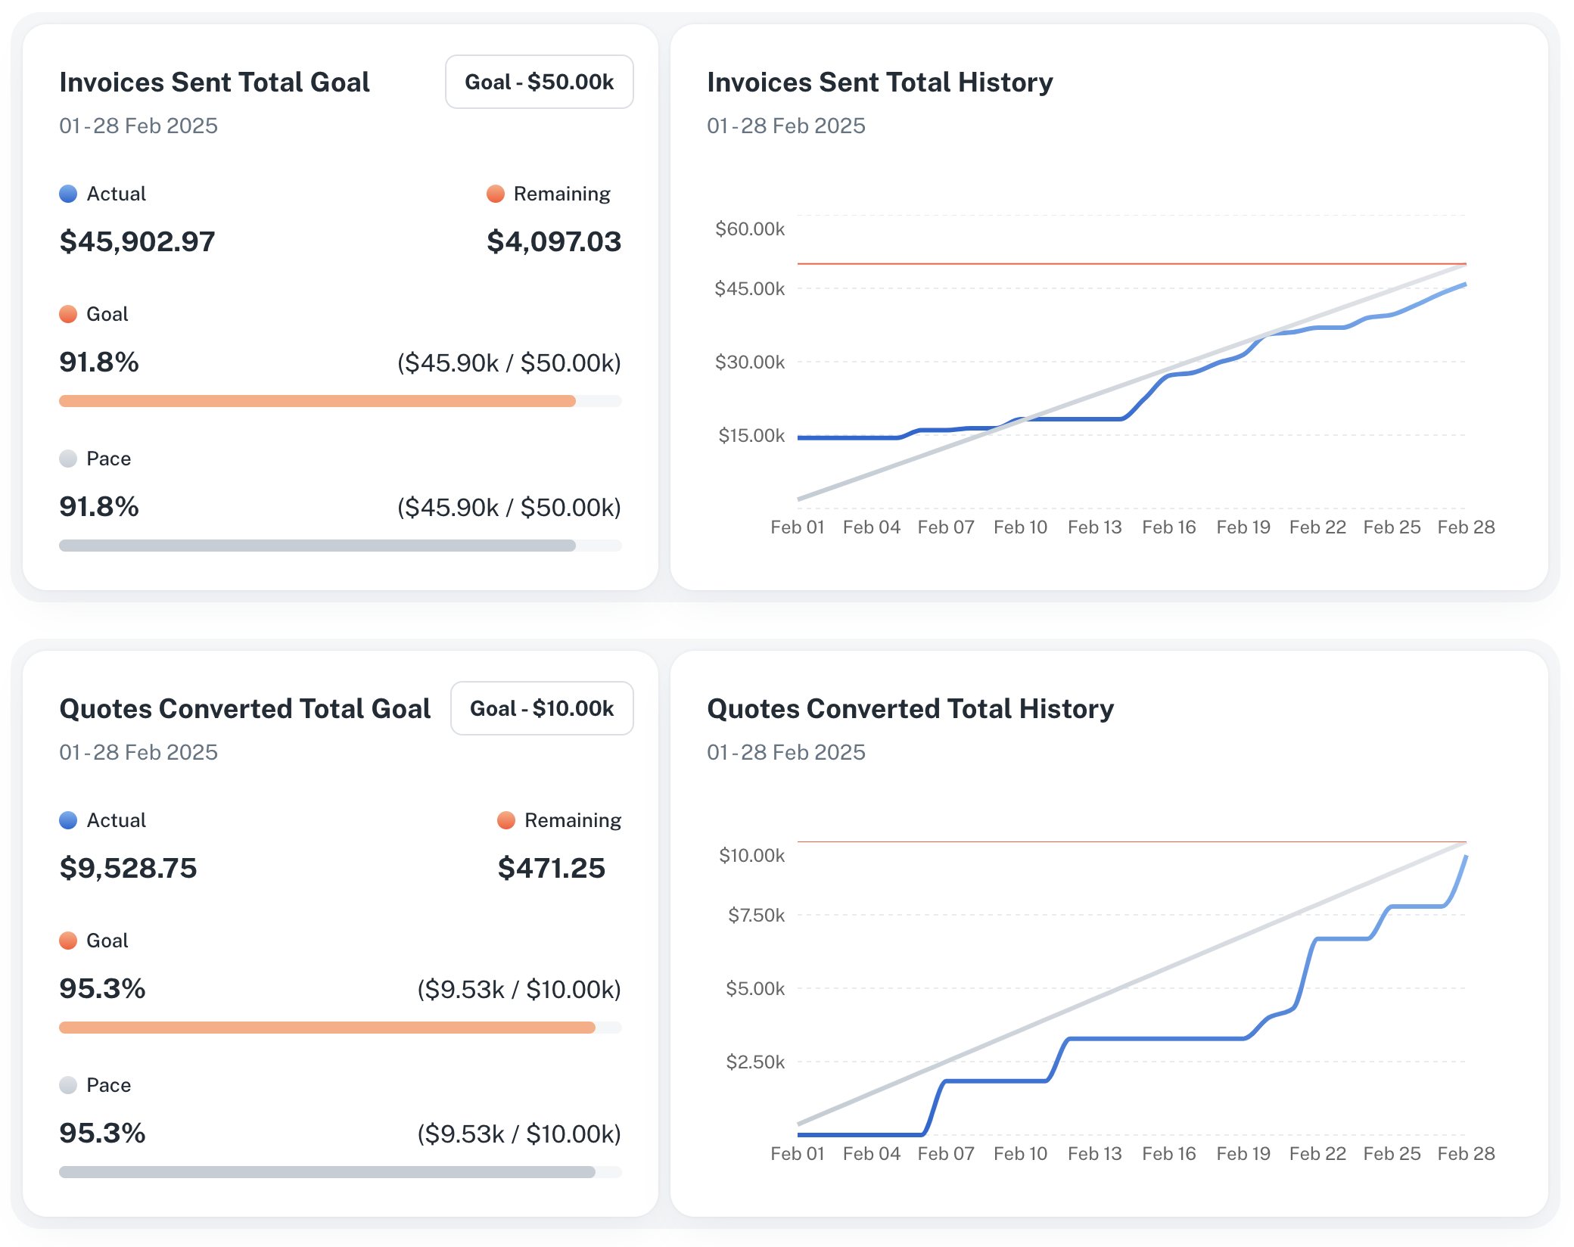Click Quotes Converted Total History title
The height and width of the screenshot is (1247, 1574).
click(x=910, y=708)
